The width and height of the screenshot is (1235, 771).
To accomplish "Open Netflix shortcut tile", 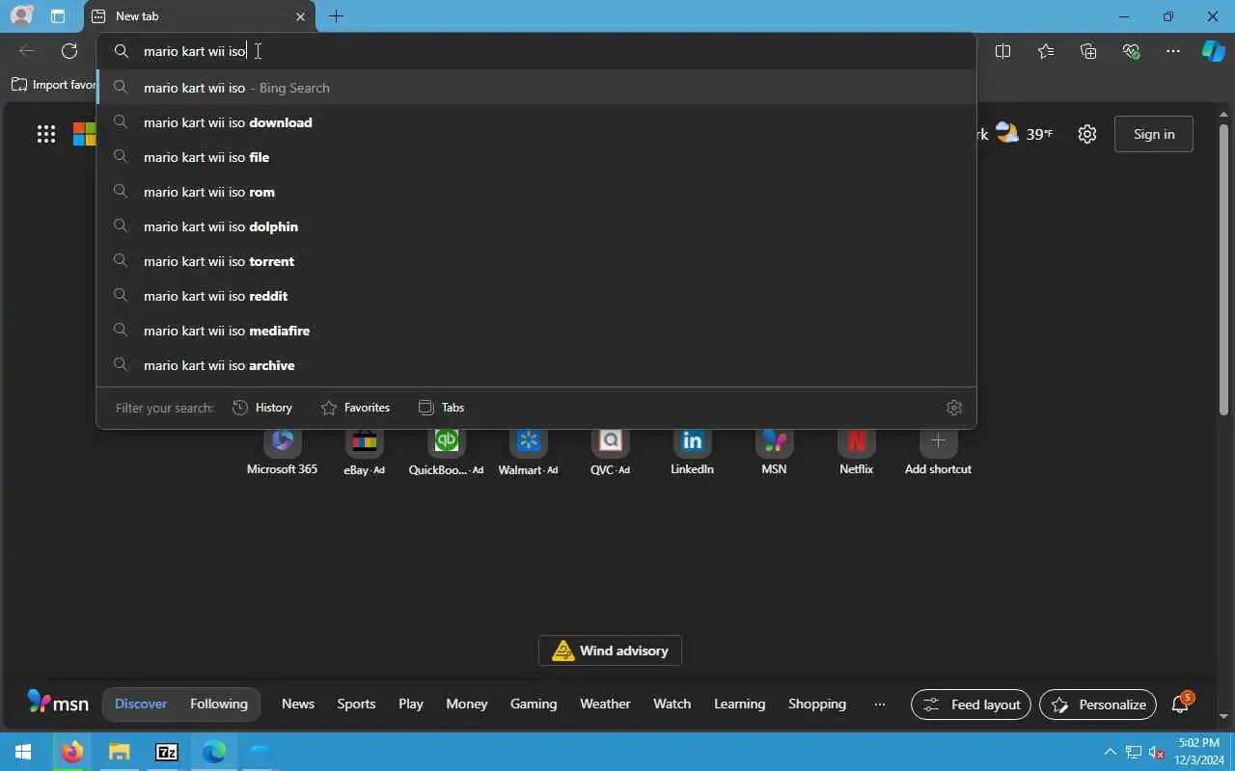I will pyautogui.click(x=856, y=453).
